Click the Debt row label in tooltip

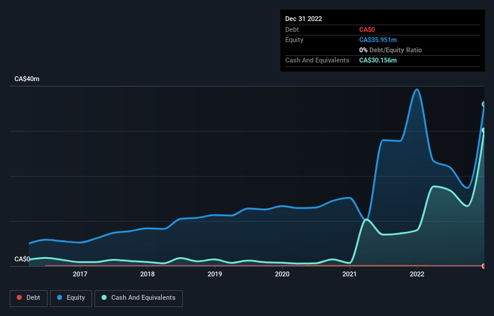292,29
